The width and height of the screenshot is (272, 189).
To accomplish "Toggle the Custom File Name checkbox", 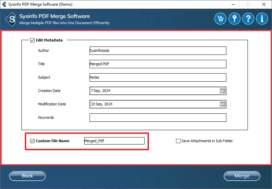I will (32, 141).
